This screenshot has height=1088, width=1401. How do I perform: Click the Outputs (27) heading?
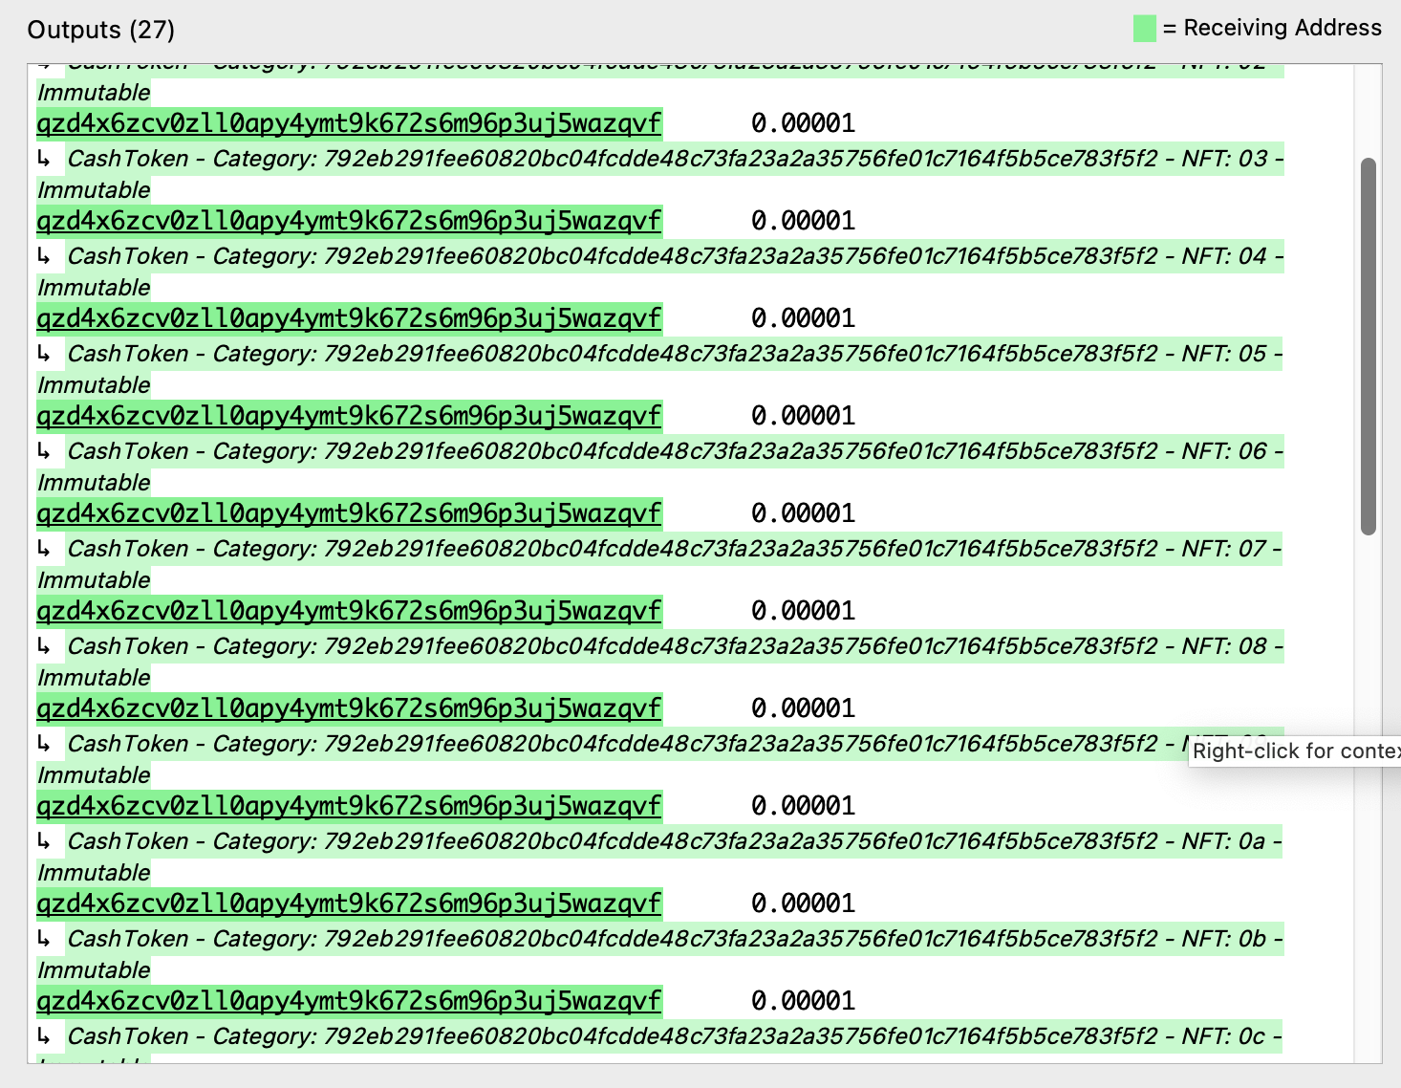pyautogui.click(x=101, y=30)
